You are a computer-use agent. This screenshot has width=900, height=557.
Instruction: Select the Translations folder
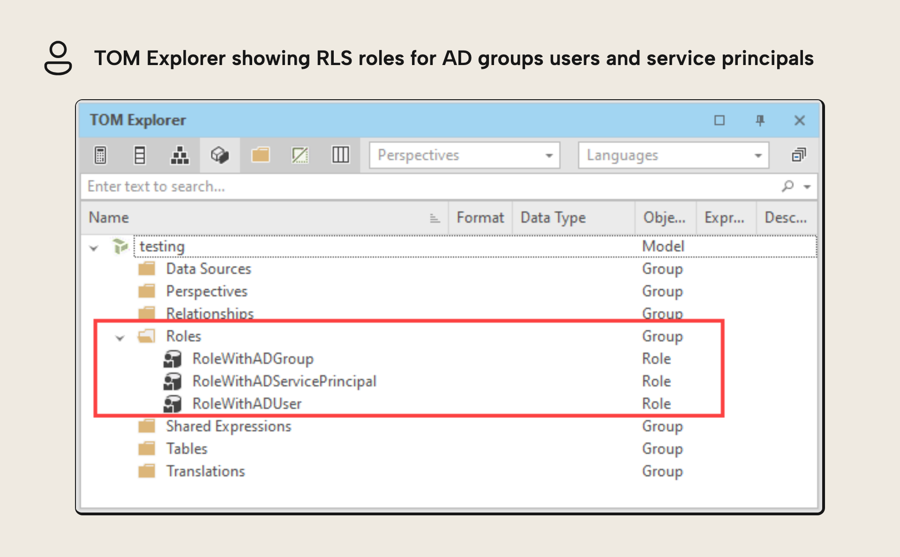(205, 471)
